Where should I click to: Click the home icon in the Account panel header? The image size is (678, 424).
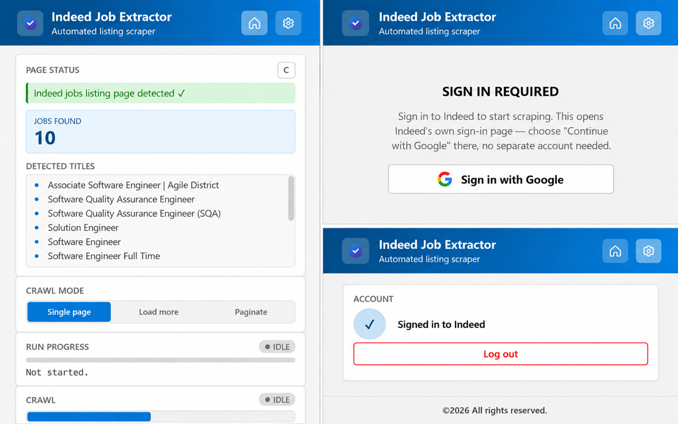click(x=615, y=251)
